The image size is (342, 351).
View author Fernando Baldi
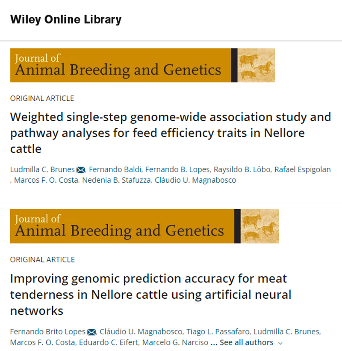click(115, 170)
